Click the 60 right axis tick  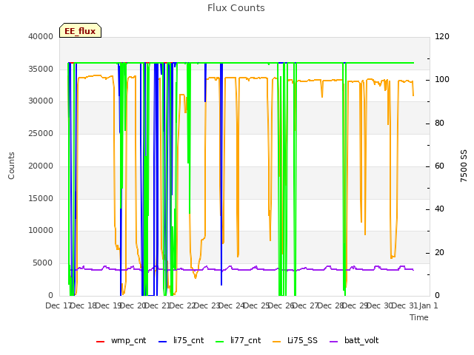click(x=439, y=166)
